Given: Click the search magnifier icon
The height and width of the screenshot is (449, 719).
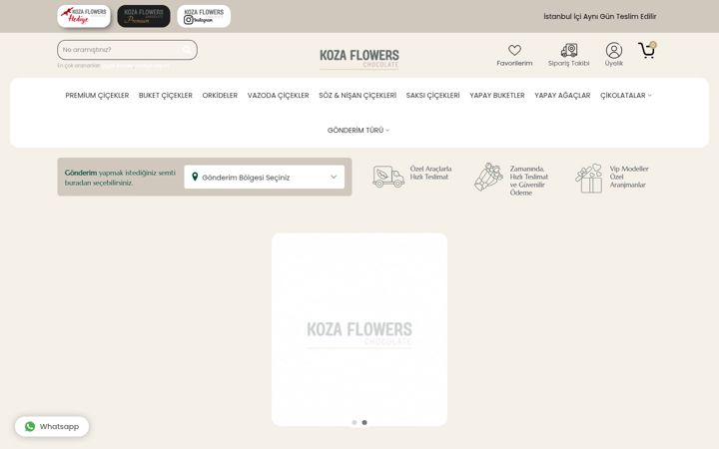Looking at the screenshot, I should (x=187, y=50).
